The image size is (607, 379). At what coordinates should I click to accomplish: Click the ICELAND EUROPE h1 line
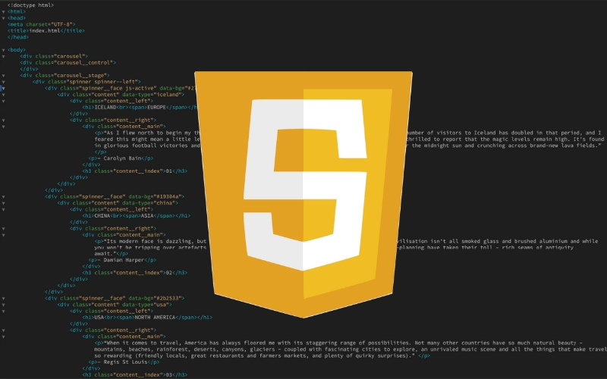tap(140, 107)
